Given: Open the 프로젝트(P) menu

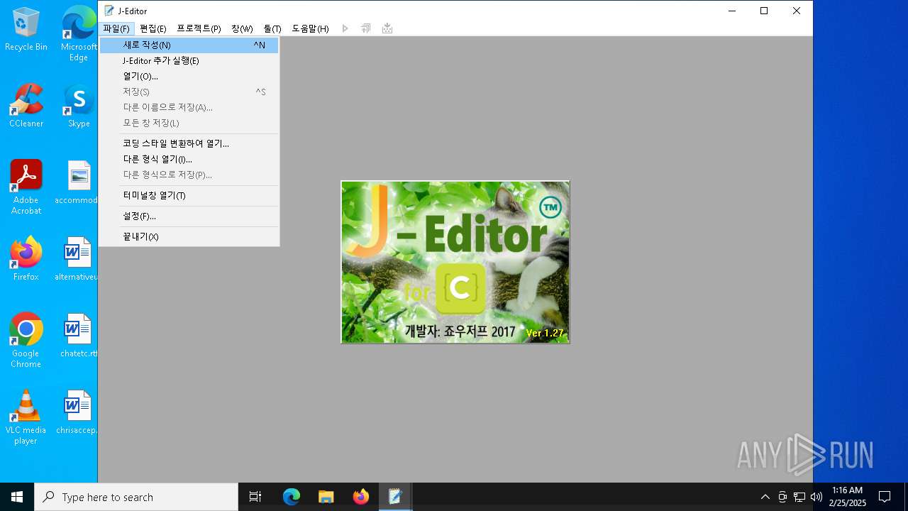Looking at the screenshot, I should pyautogui.click(x=199, y=28).
